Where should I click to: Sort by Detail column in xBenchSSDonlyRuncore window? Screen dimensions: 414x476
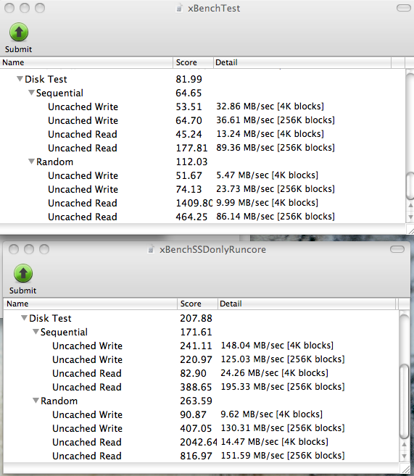pyautogui.click(x=307, y=304)
